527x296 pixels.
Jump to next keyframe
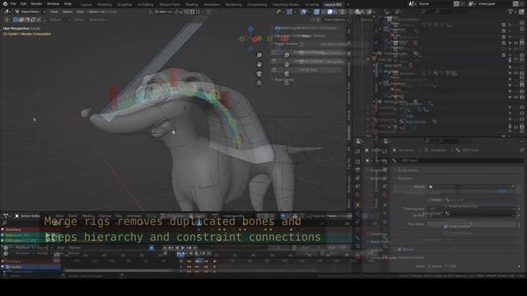[189, 247]
